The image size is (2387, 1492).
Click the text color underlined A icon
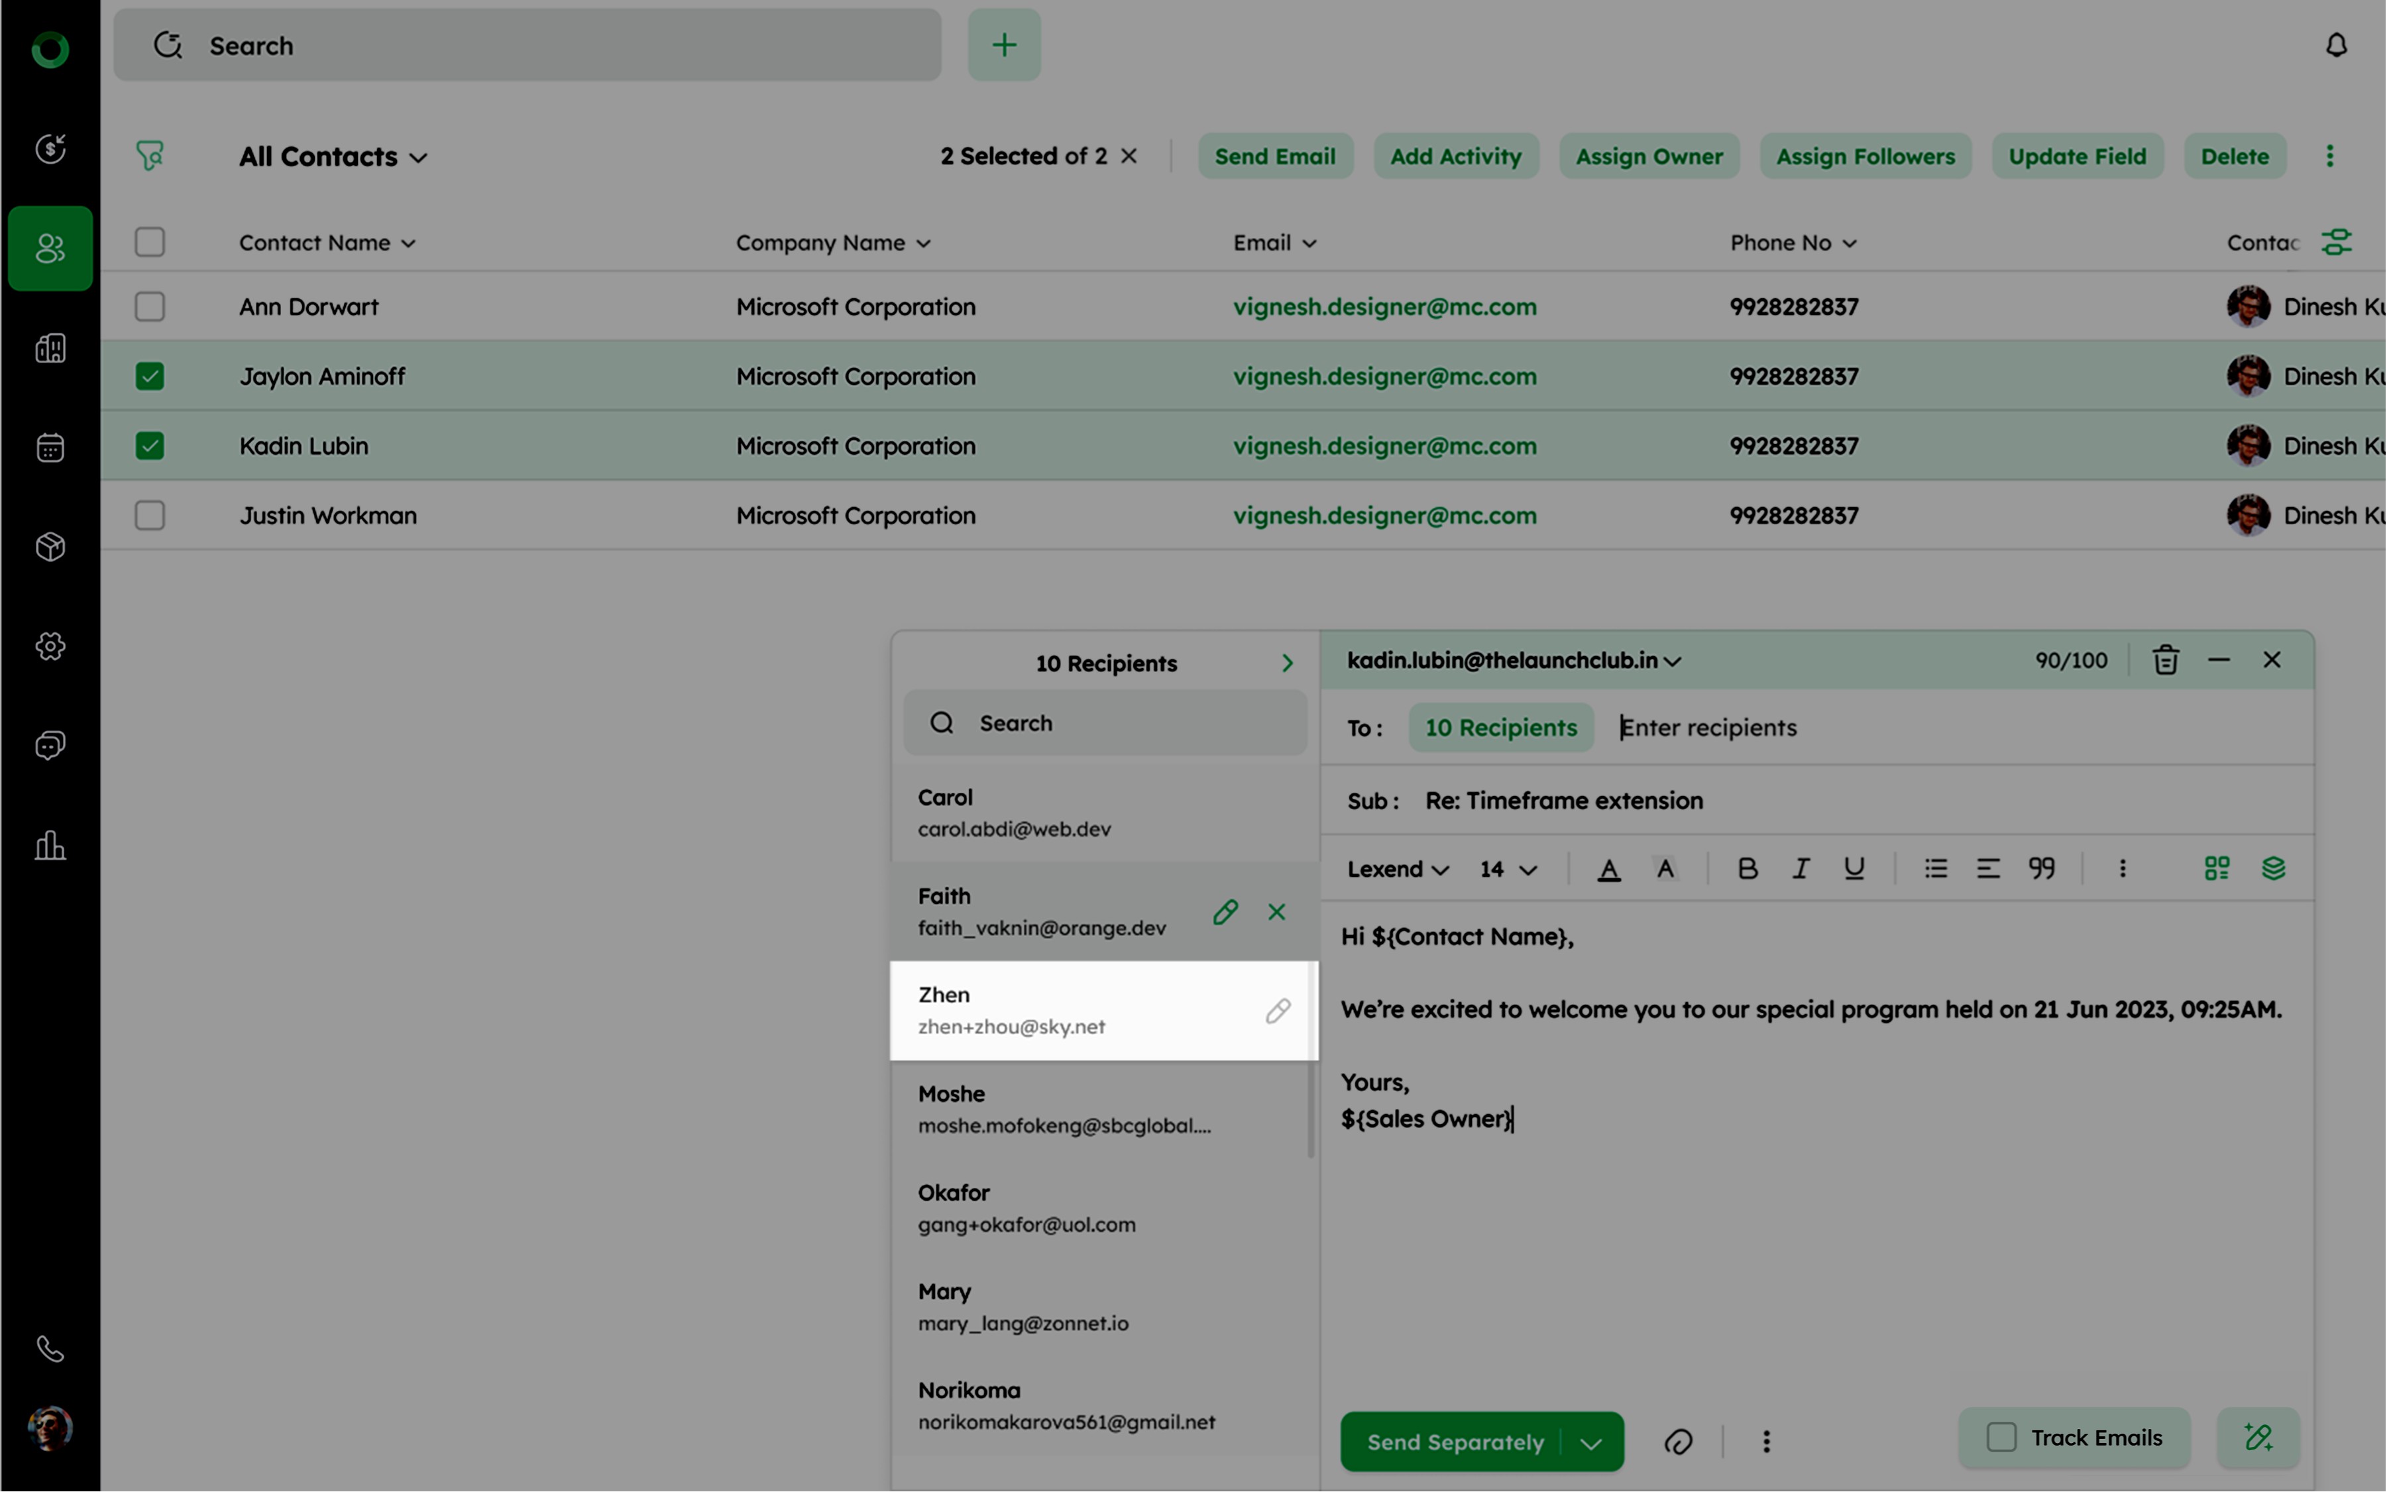pos(1609,870)
